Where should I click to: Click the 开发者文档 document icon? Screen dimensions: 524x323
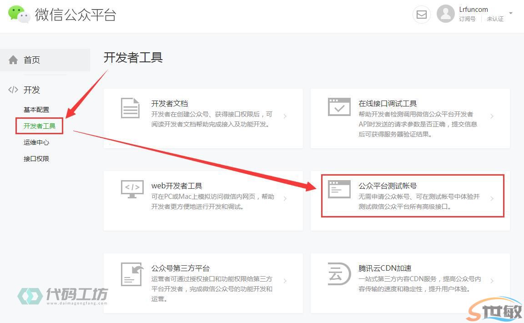[130, 108]
